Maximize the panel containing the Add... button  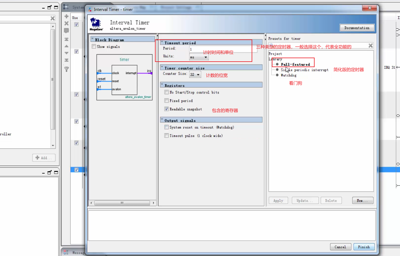[x=56, y=7]
